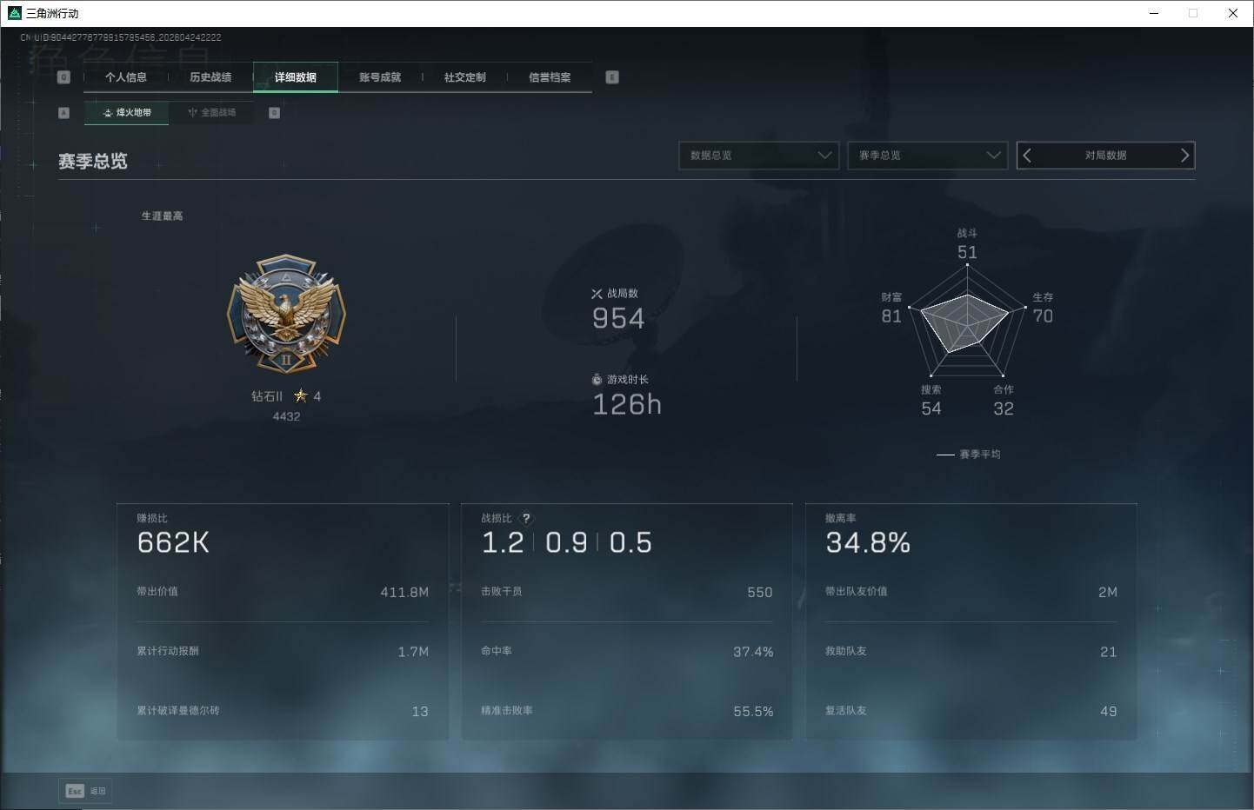Click the 累计行动报酬 label
The height and width of the screenshot is (810, 1254).
(168, 651)
